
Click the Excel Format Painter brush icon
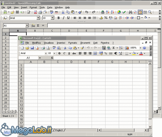click(x=82, y=48)
